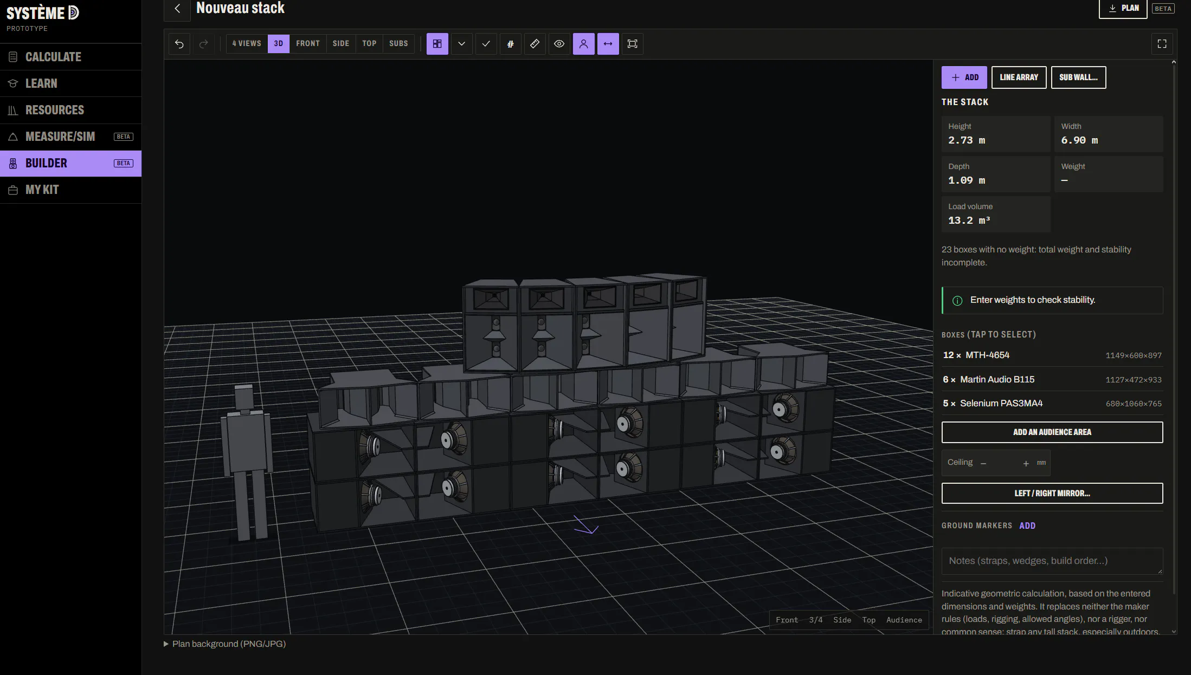
Task: Toggle the horizontal arrows dimension button
Action: tap(608, 44)
